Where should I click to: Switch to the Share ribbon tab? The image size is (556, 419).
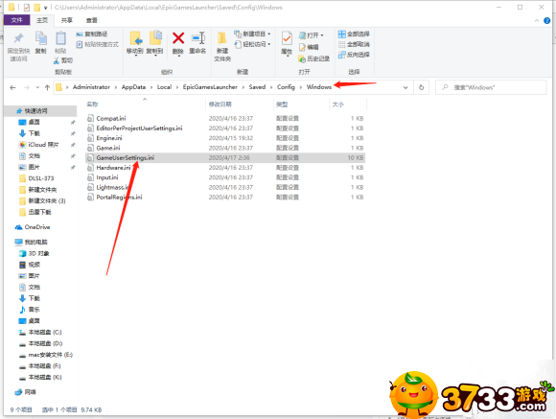pos(67,20)
